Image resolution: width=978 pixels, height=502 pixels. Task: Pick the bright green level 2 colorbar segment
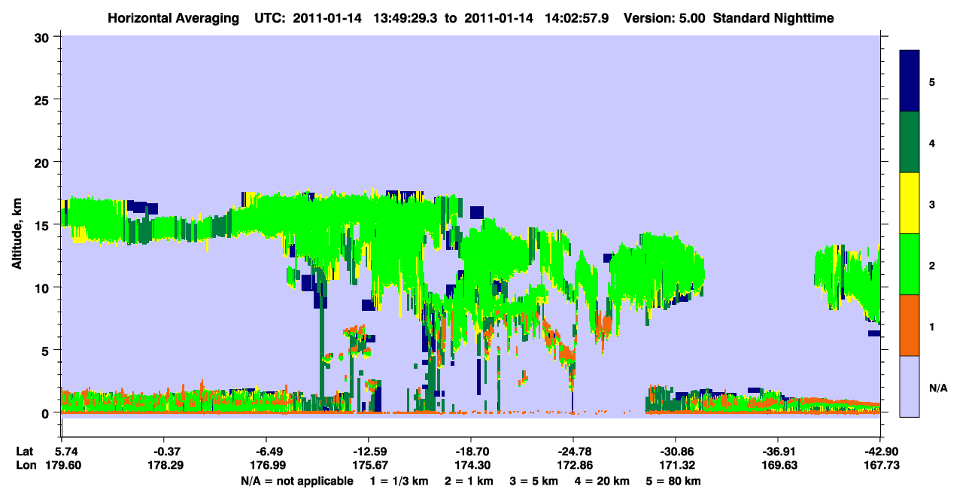tap(910, 264)
